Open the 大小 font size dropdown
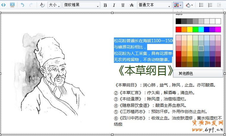226x136 pixels. 54,5
